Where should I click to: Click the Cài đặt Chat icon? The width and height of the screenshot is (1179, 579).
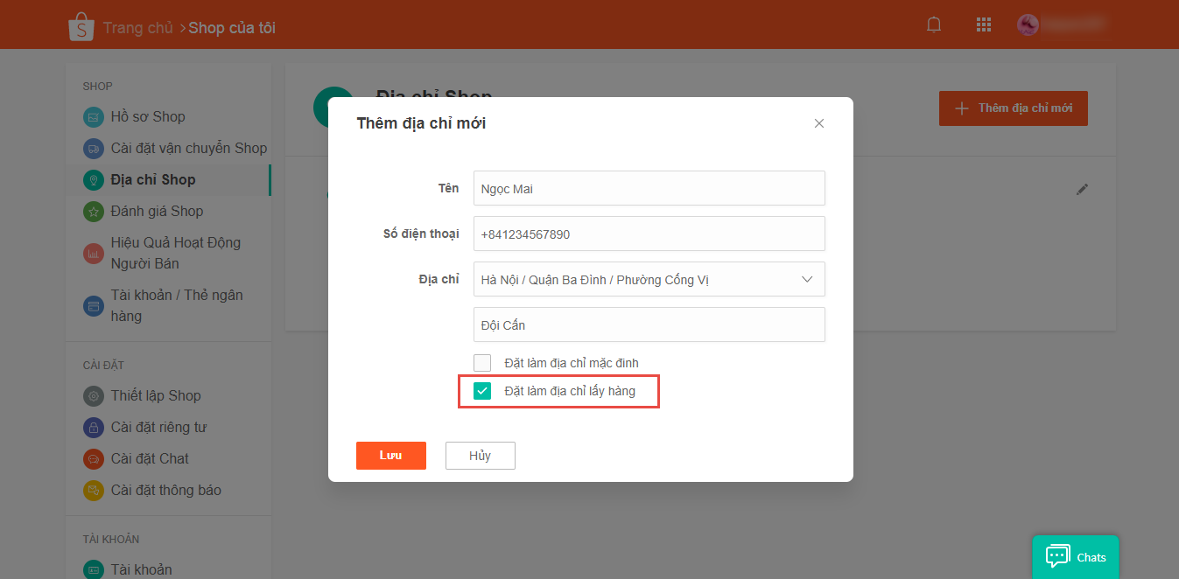pos(94,458)
